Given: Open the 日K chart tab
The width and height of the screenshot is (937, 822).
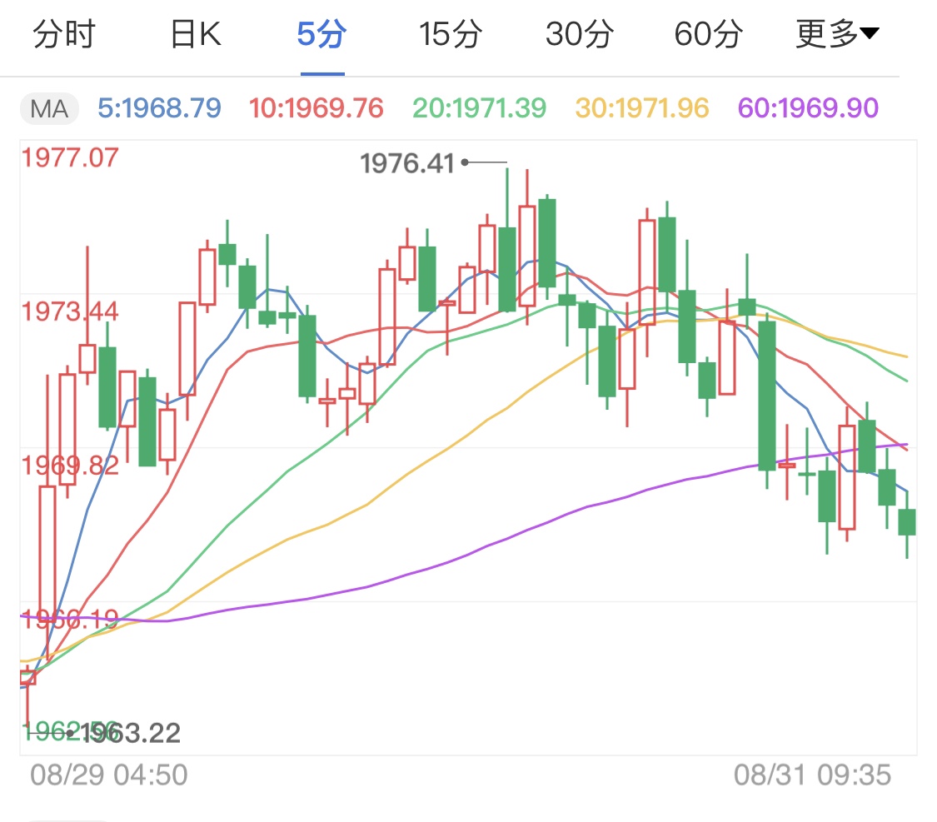Looking at the screenshot, I should coord(196,34).
